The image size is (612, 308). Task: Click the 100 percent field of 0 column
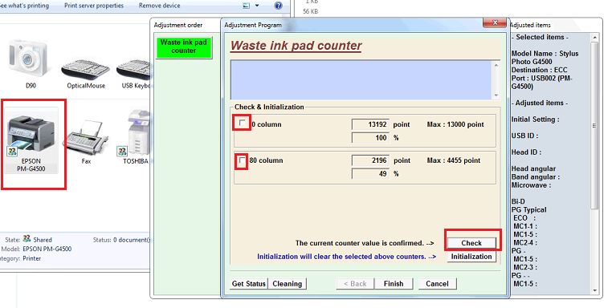click(370, 138)
